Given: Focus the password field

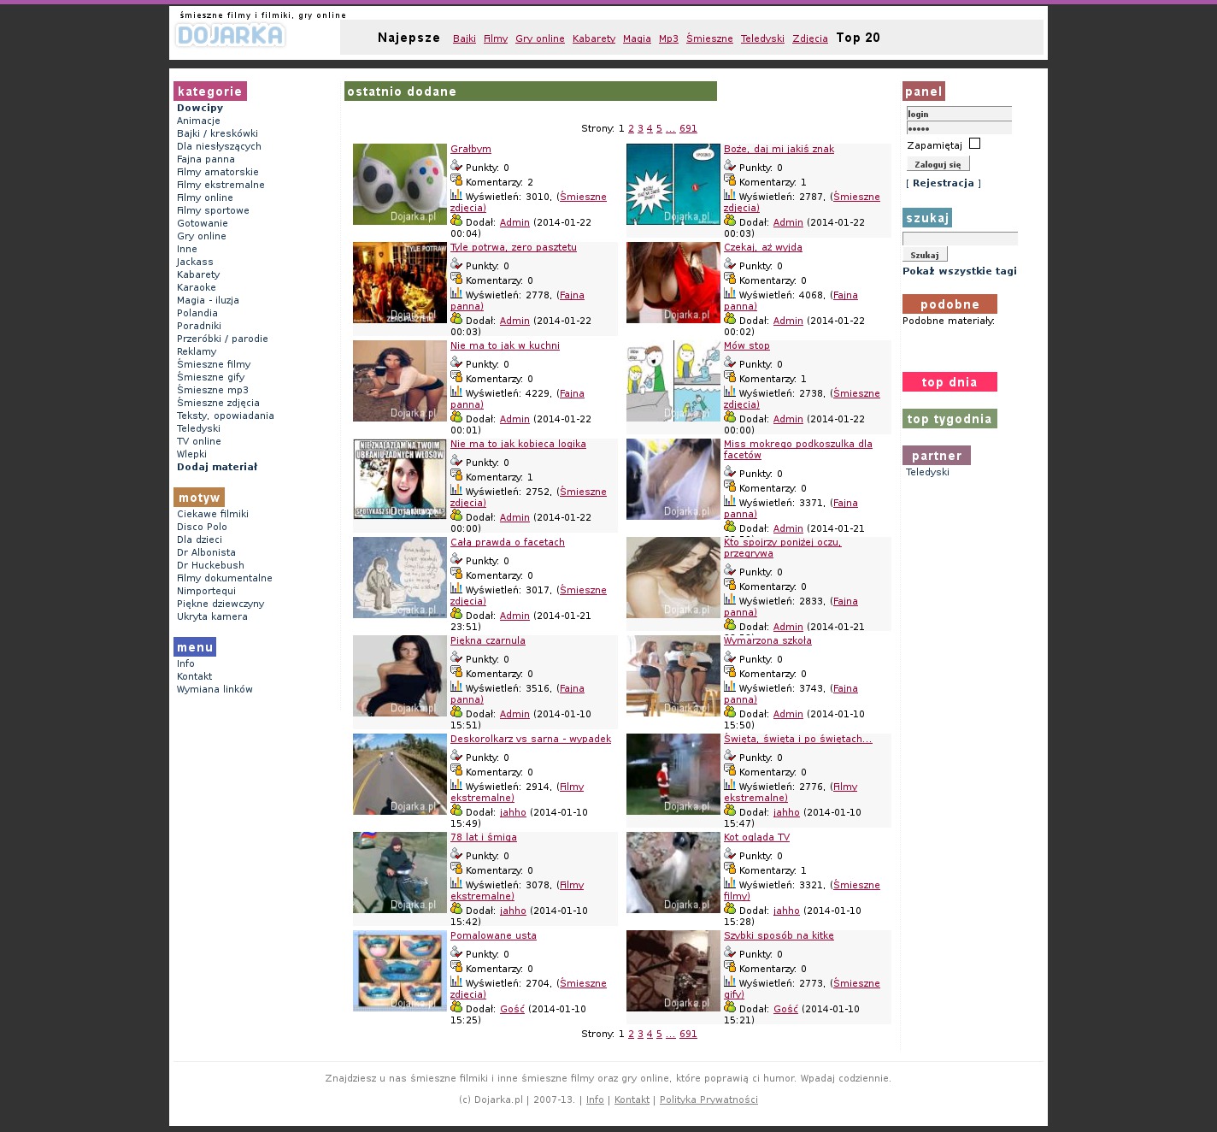Looking at the screenshot, I should (x=959, y=128).
